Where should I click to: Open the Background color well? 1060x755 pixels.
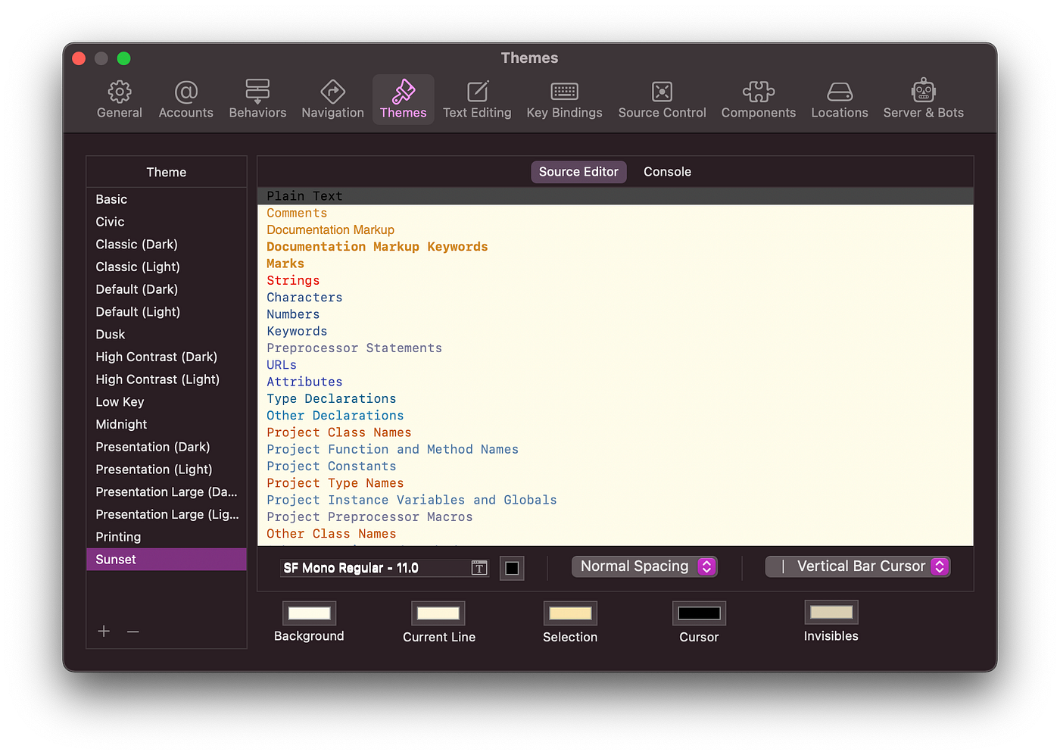tap(309, 613)
